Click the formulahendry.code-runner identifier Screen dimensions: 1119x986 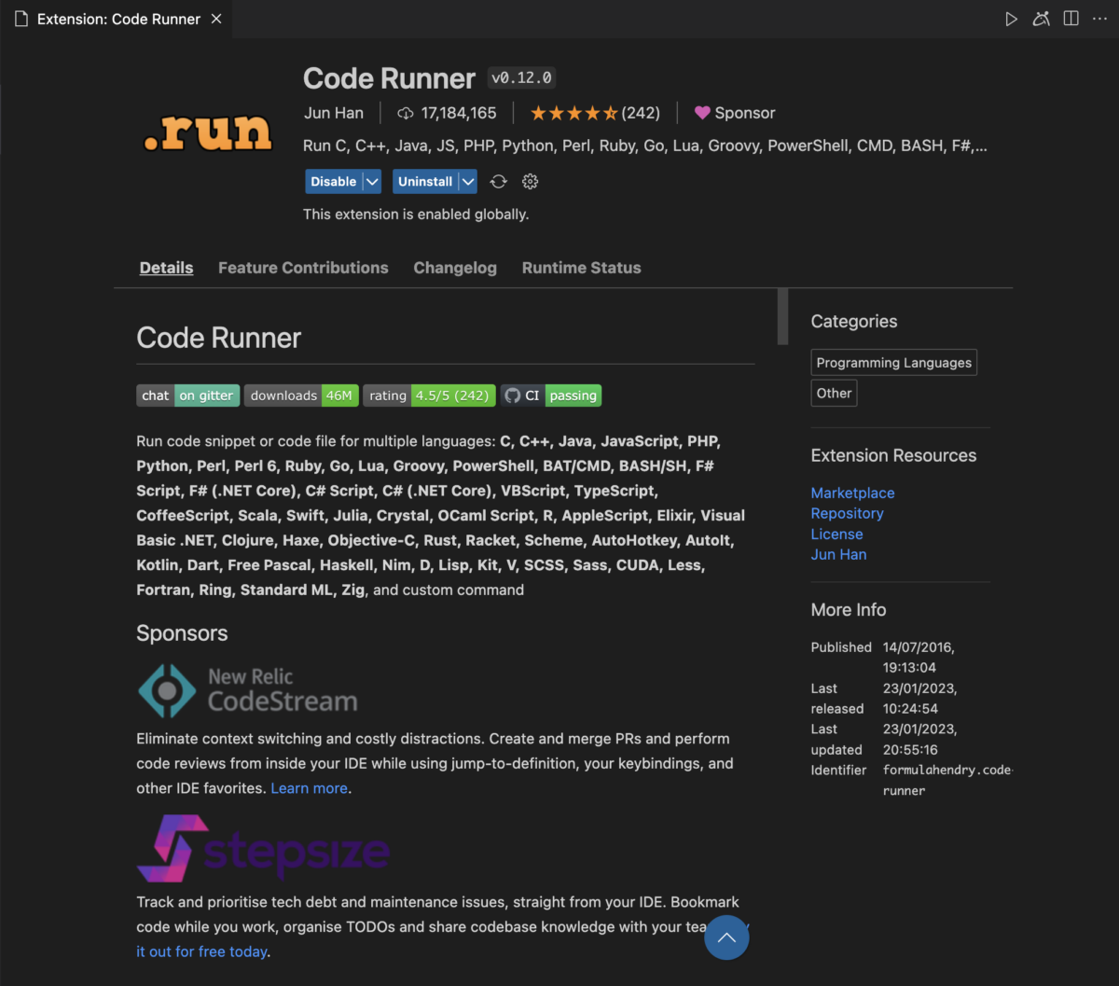click(x=947, y=780)
